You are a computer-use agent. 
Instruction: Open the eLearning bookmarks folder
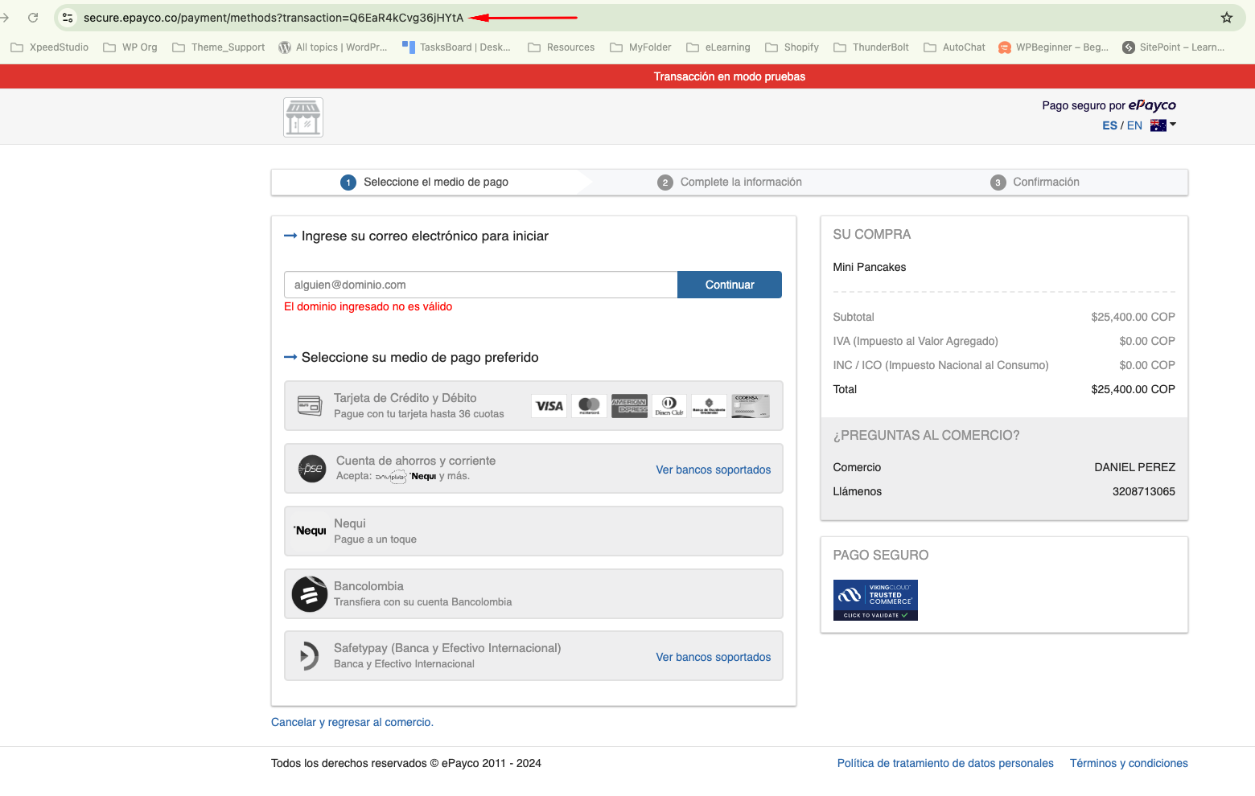718,47
